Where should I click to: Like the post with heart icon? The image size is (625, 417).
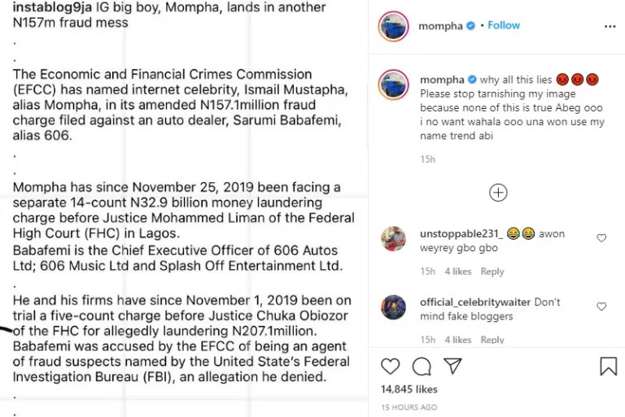coord(391,366)
